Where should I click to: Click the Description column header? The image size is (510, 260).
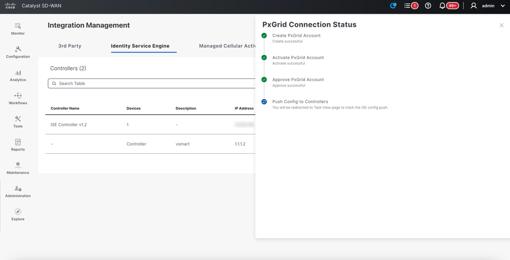coord(185,109)
